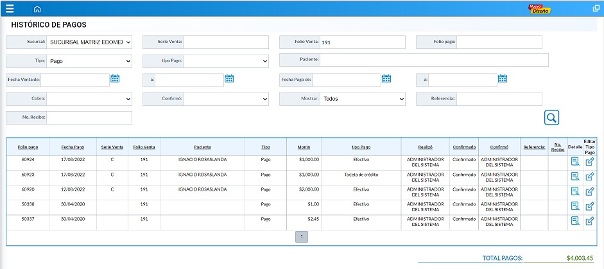604x269 pixels.
Task: Sort by Folio pago column header
Action: (28, 147)
